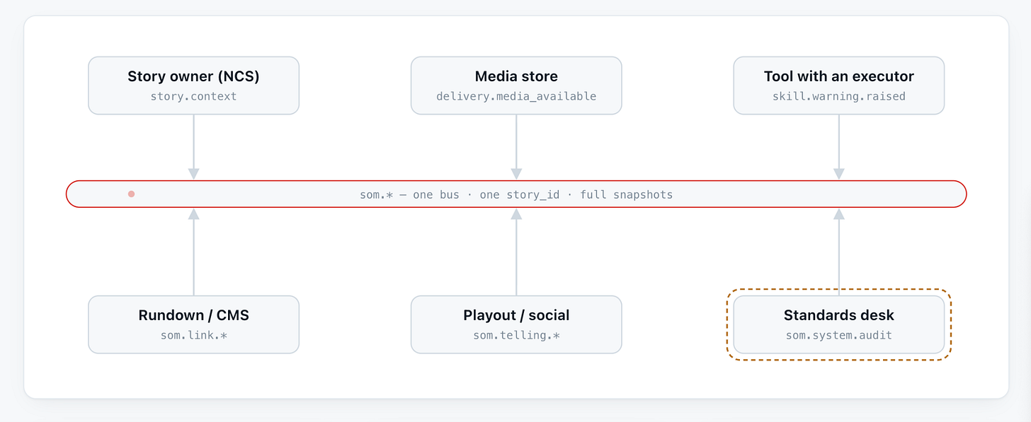Click the delivery.media_available code label
The image size is (1031, 422).
tap(516, 96)
